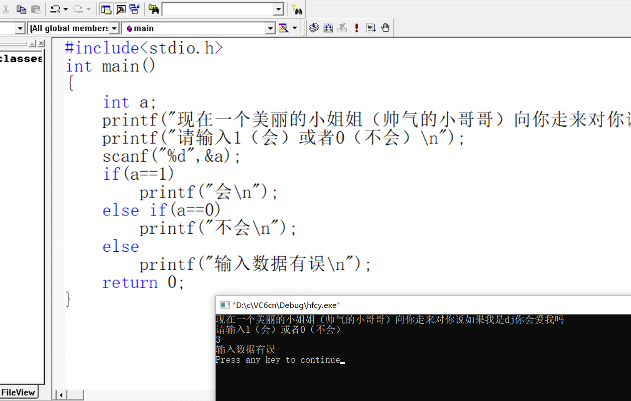
Task: Toggle the Output window icon
Action: tap(121, 9)
